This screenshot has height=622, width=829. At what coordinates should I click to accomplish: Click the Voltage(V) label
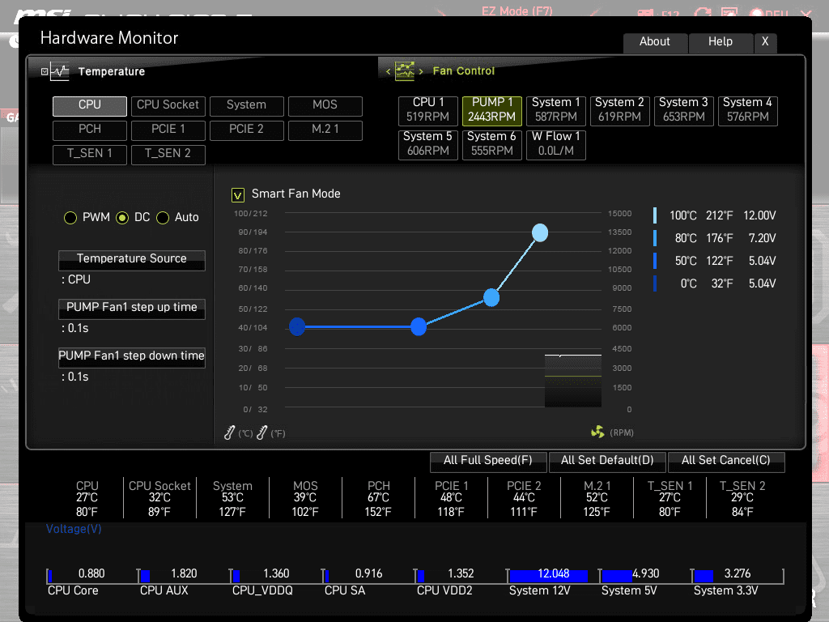(x=74, y=529)
